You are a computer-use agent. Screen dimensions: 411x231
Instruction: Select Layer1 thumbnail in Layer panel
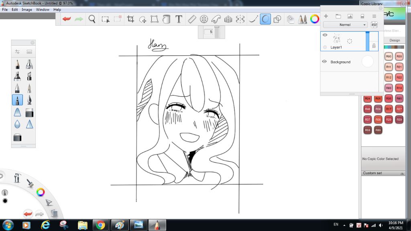pyautogui.click(x=337, y=39)
